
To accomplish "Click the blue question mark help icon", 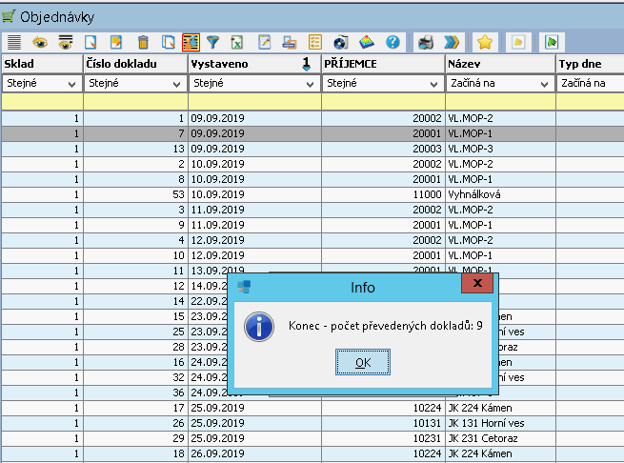I will pyautogui.click(x=392, y=42).
